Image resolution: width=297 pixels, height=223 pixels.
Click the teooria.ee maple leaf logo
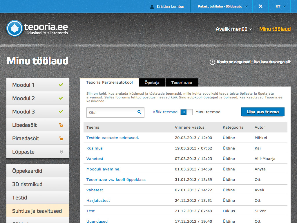click(x=14, y=28)
